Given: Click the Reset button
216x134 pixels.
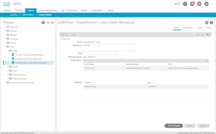Looking at the screenshot, I should [190, 126].
